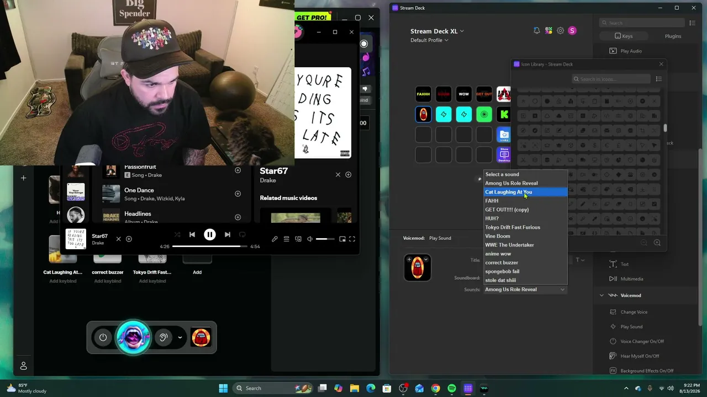Go to previous Spotify track

(x=192, y=235)
